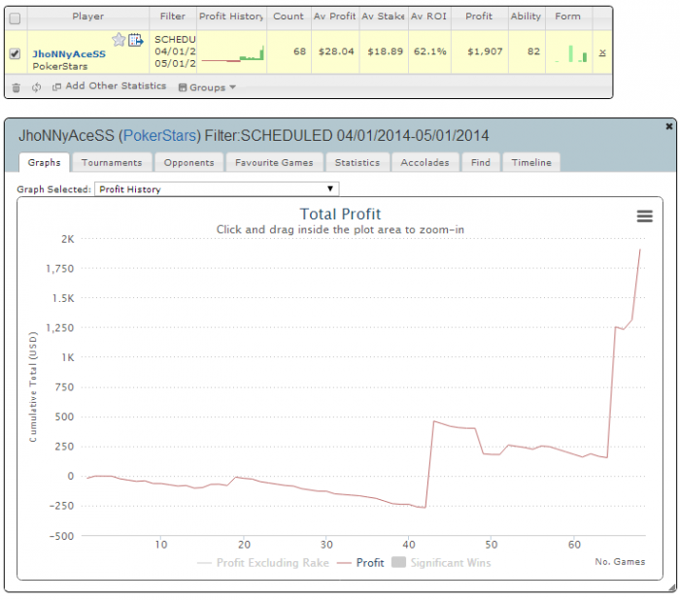Screen dimensions: 680x600
Task: Click the Total Profit chart title
Action: (340, 215)
